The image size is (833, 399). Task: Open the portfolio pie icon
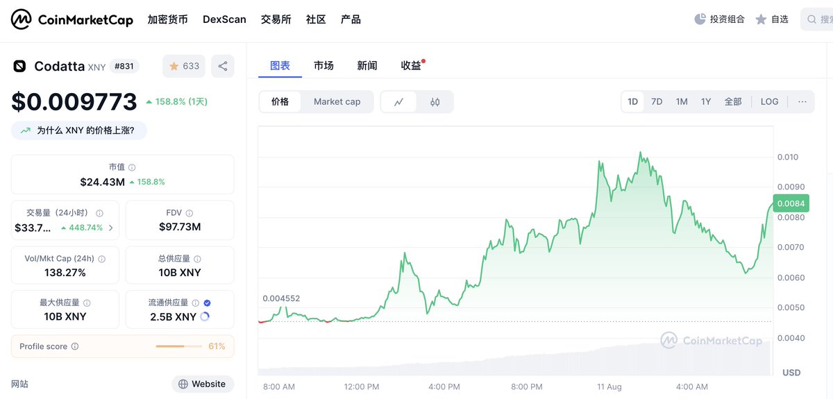700,19
